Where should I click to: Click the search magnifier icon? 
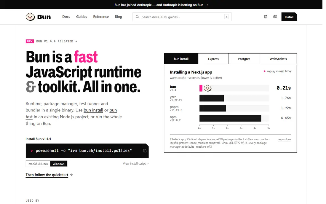[x=137, y=17]
